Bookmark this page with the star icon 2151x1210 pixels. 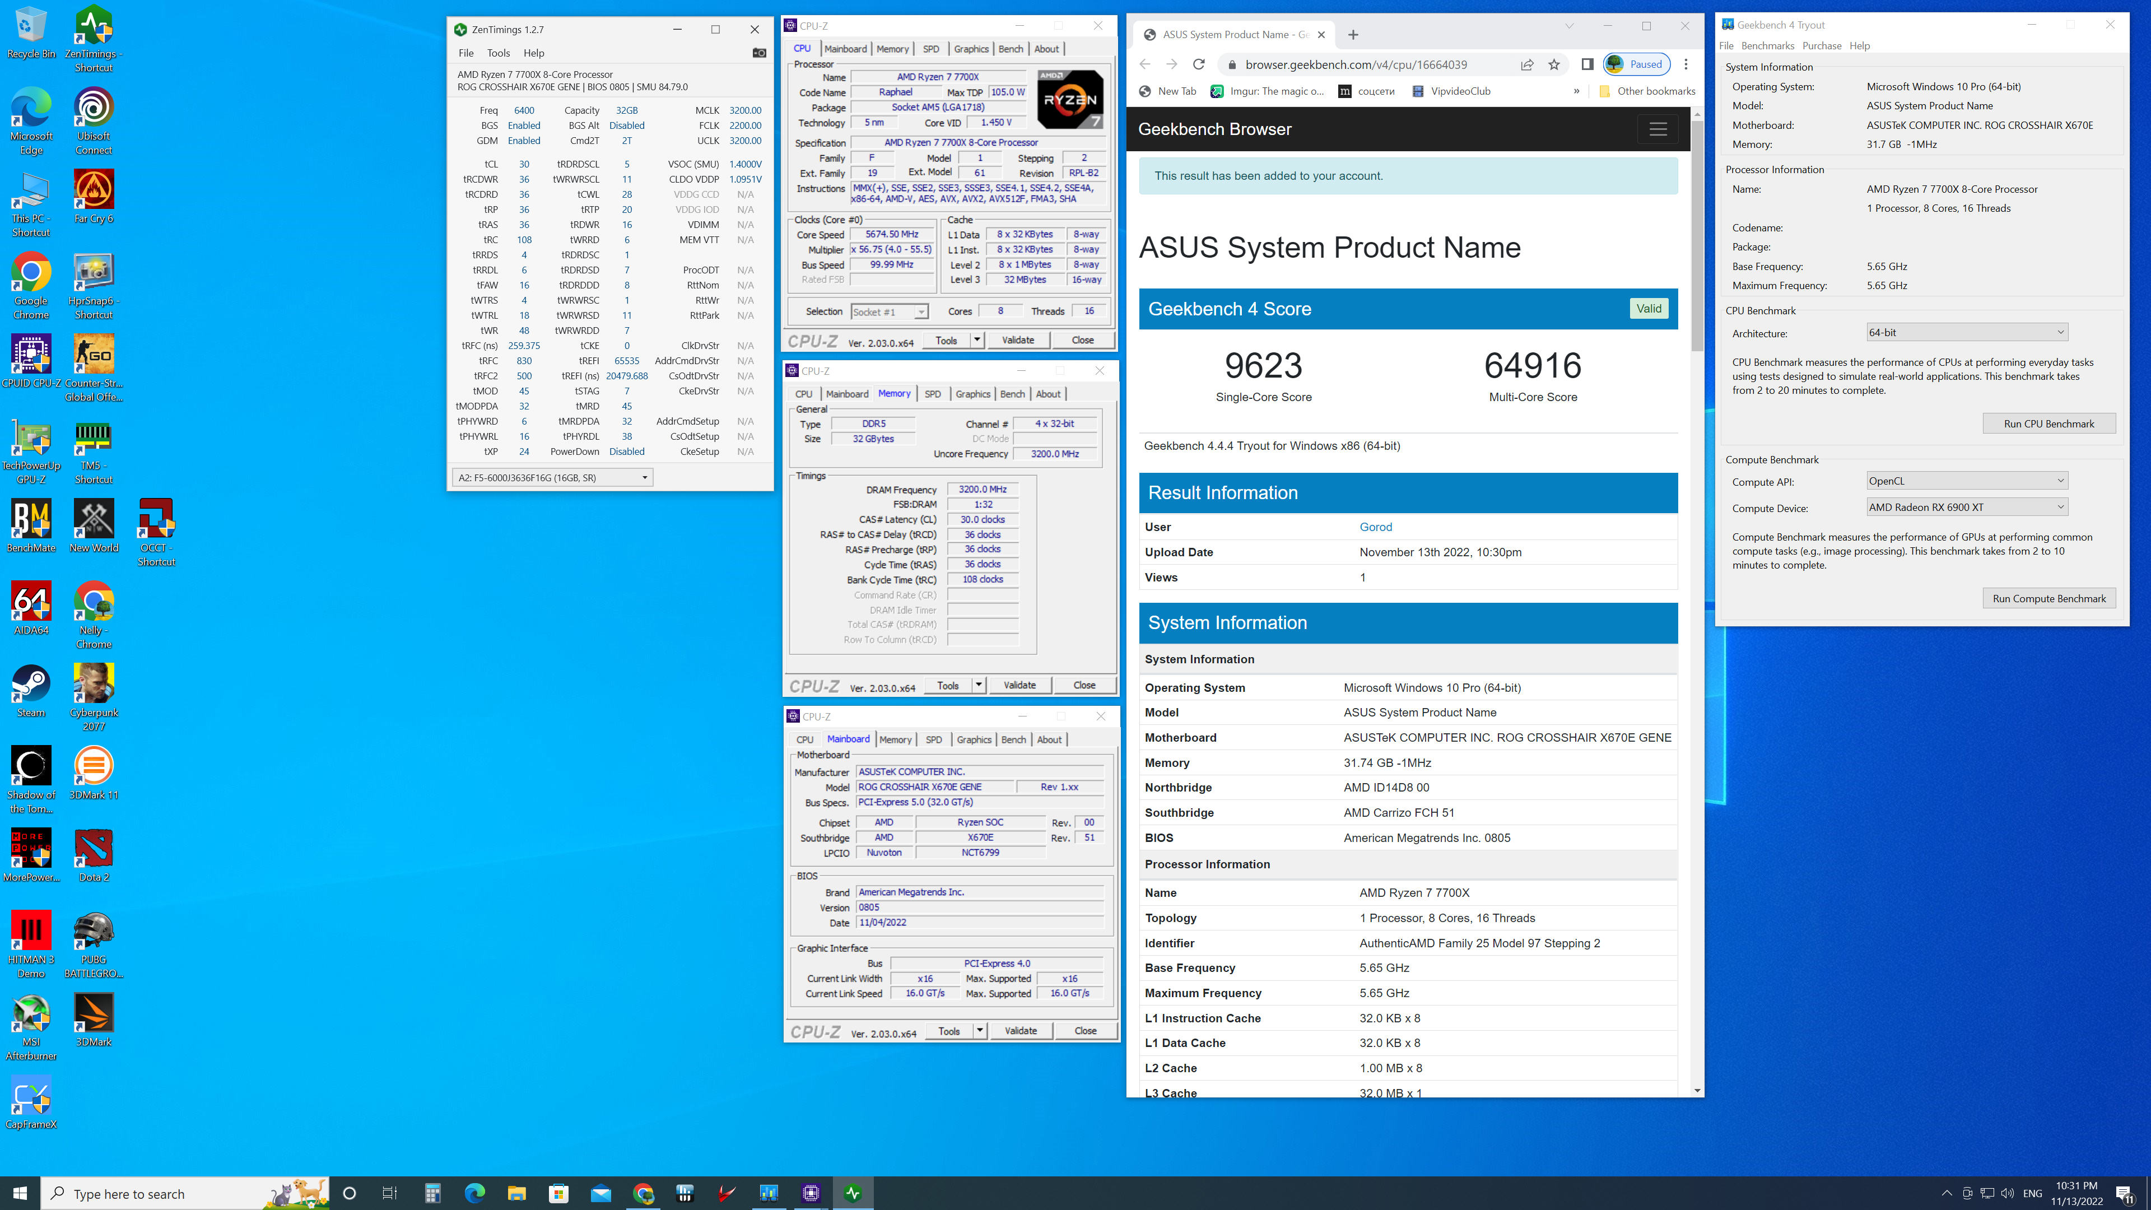click(x=1553, y=64)
